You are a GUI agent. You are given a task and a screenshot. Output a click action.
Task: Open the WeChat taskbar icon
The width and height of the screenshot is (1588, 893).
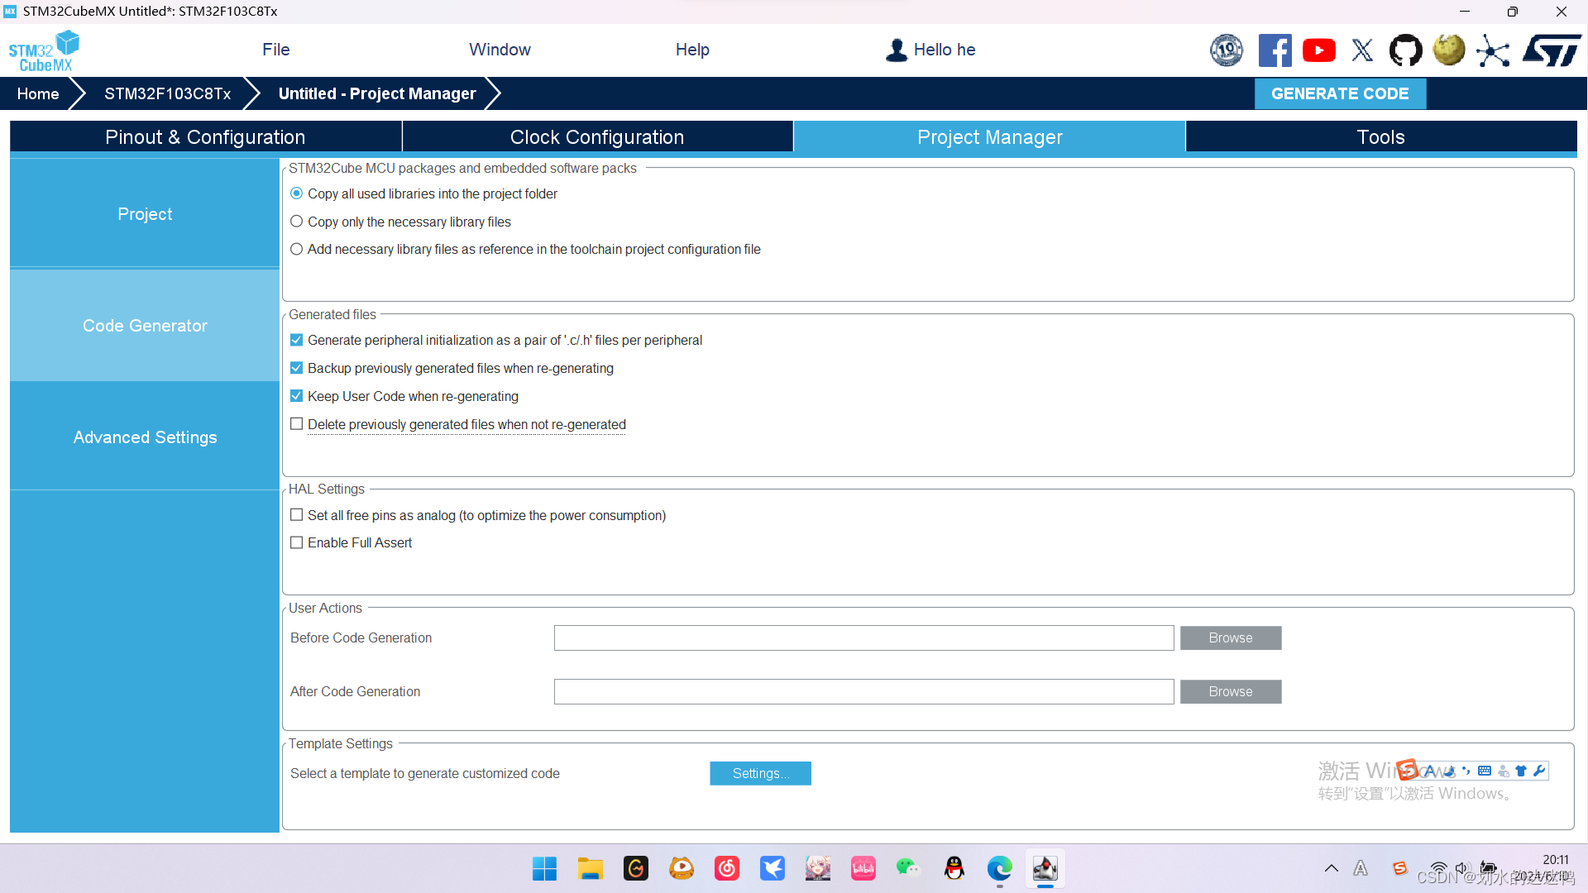click(x=908, y=869)
